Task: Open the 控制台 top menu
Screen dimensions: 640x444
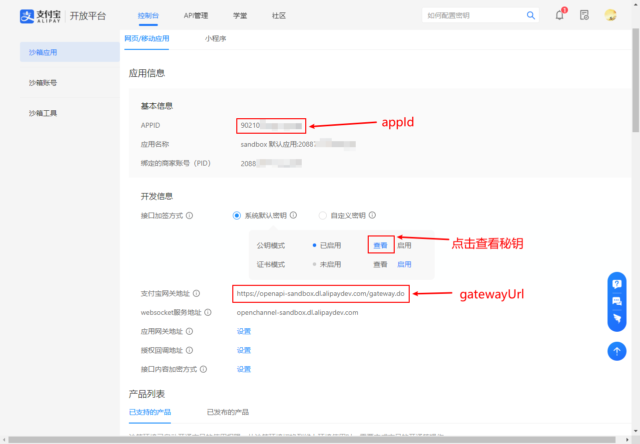Action: 148,15
